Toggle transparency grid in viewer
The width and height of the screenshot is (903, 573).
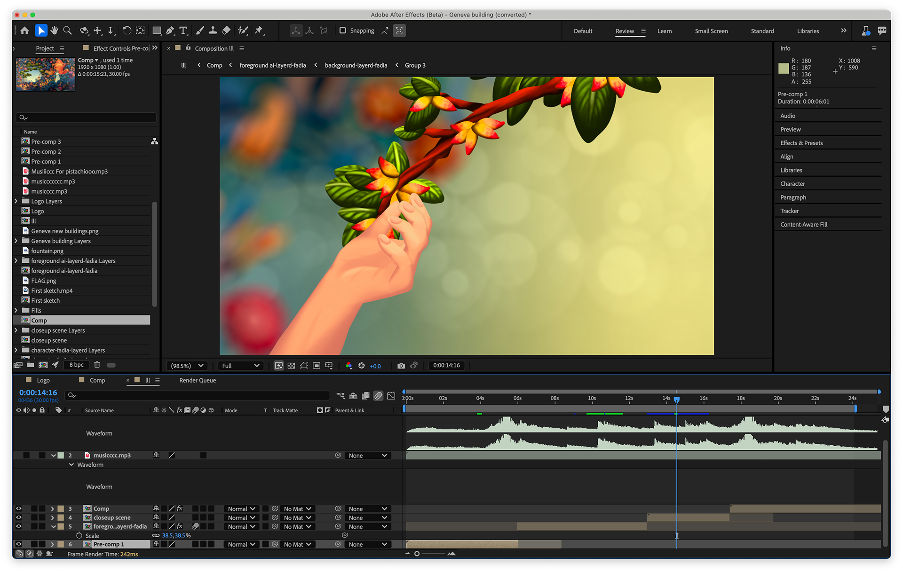292,366
